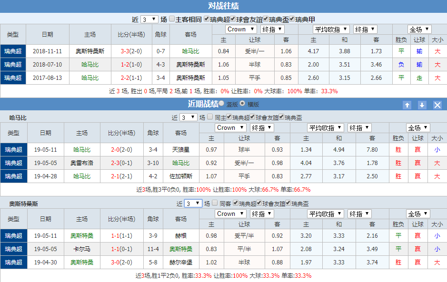Click 比分(半场) column header in 哈马比 table

pyautogui.click(x=122, y=133)
